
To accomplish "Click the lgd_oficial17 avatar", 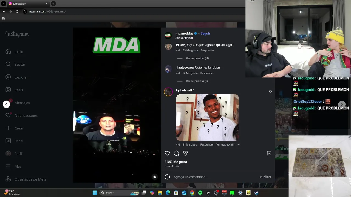I will [168, 92].
